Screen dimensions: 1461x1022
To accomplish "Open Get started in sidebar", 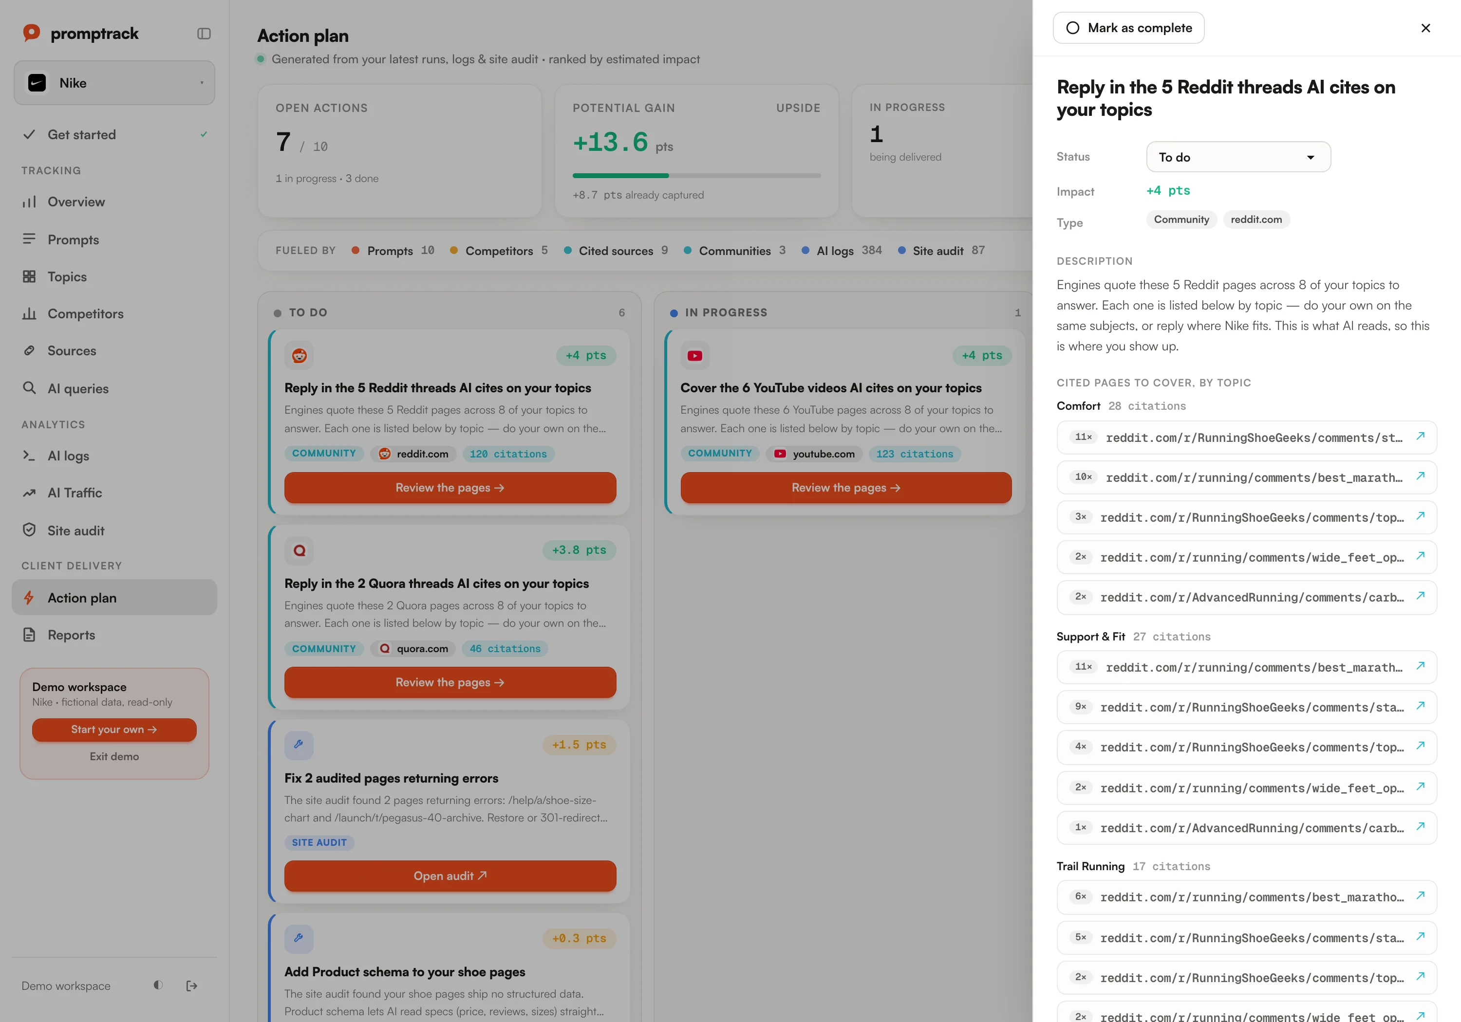I will tap(114, 135).
